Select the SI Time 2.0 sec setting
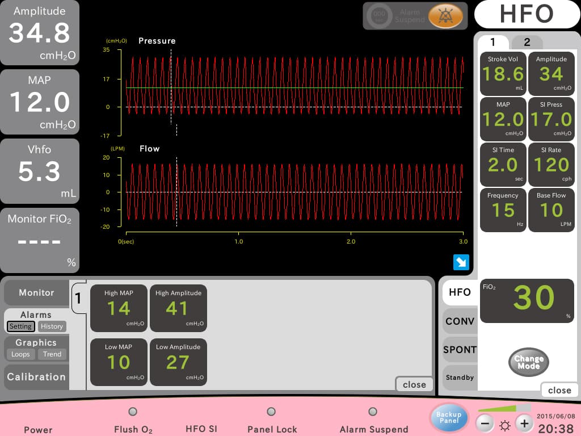Screen dimensions: 581x436 point(503,165)
